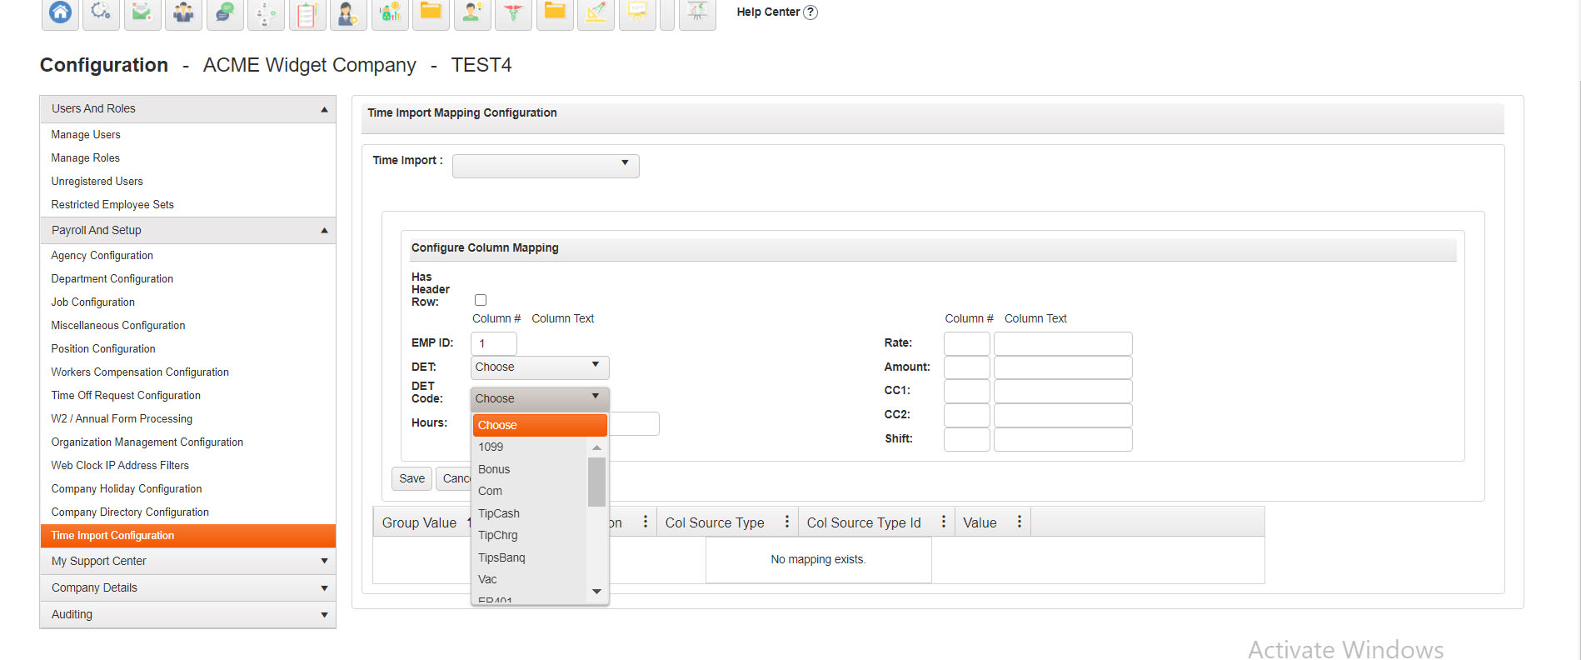Open the presentation chart easel icon
Viewport: 1581px width, 660px height.
pos(697,12)
